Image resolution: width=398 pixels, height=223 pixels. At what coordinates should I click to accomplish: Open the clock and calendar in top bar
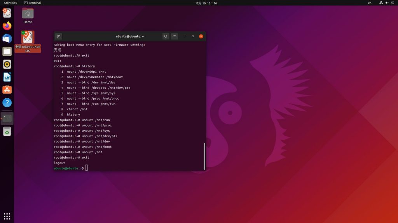pyautogui.click(x=206, y=3)
